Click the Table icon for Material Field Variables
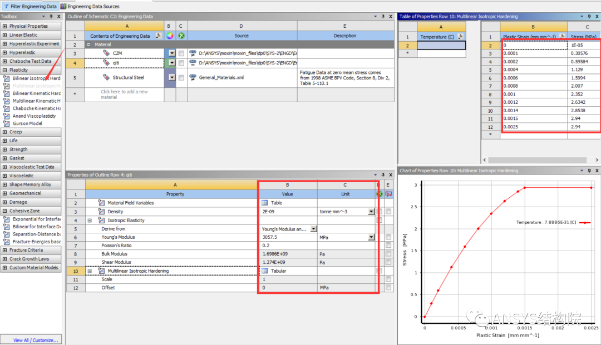601x345 pixels. pyautogui.click(x=264, y=203)
